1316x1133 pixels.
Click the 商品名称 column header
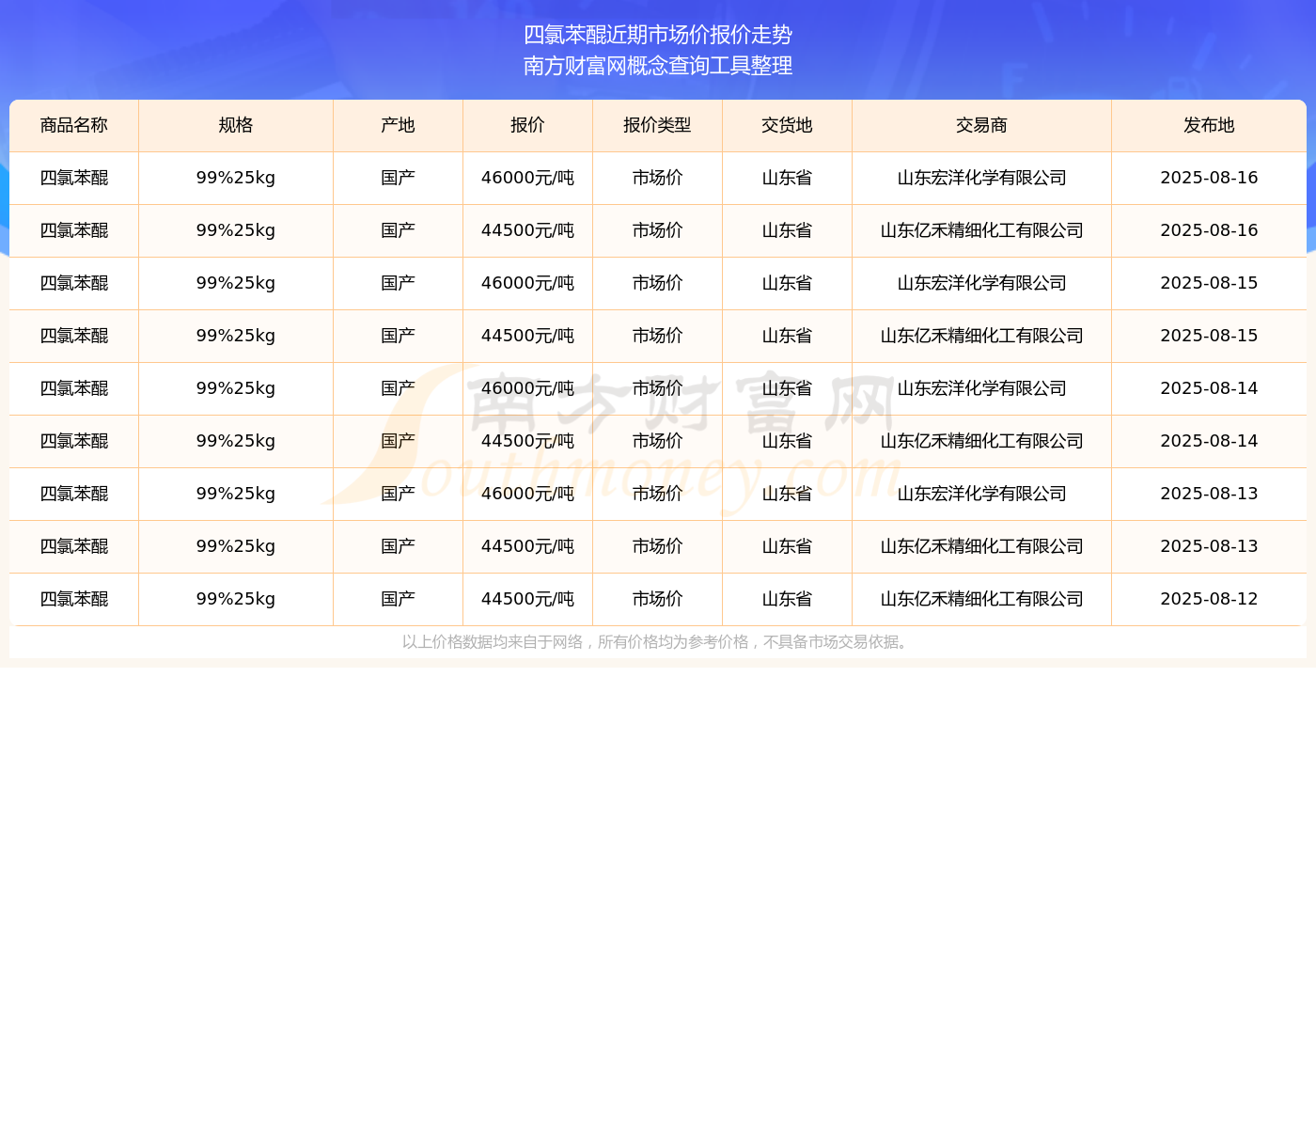click(74, 125)
